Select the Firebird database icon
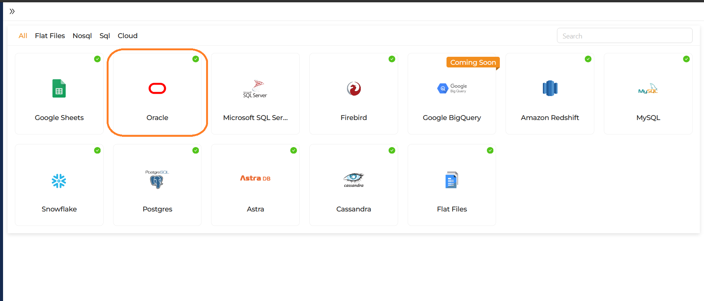The width and height of the screenshot is (704, 301). click(353, 88)
